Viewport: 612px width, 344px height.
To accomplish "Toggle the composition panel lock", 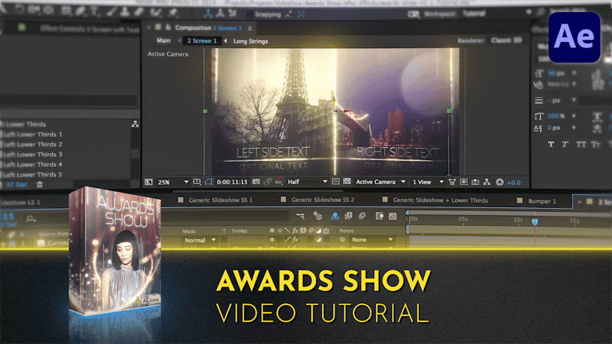I will (x=168, y=27).
